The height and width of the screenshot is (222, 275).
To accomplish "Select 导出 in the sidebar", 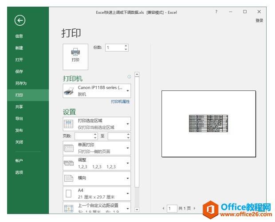I will click(19, 119).
